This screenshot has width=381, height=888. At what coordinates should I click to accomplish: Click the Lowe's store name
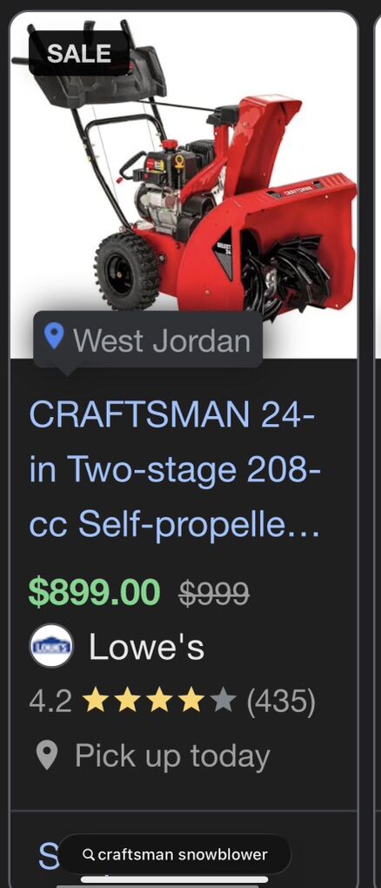(x=146, y=647)
